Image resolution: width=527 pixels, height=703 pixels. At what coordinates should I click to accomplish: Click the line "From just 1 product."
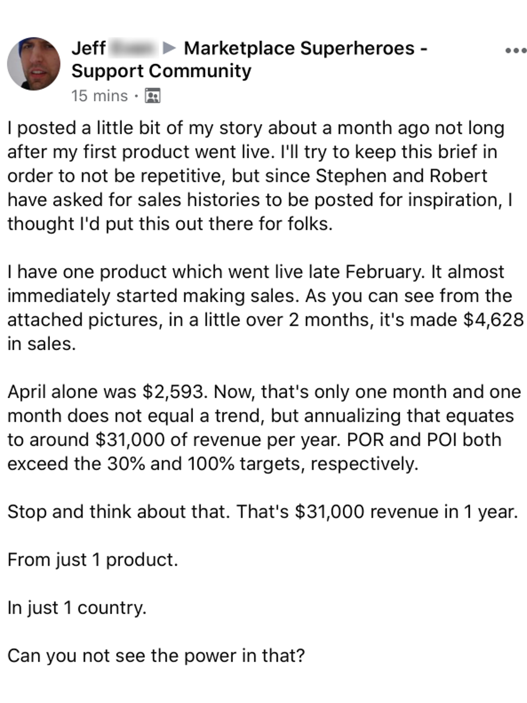pyautogui.click(x=93, y=560)
